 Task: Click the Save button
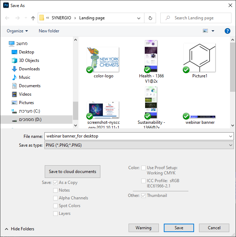179,228
